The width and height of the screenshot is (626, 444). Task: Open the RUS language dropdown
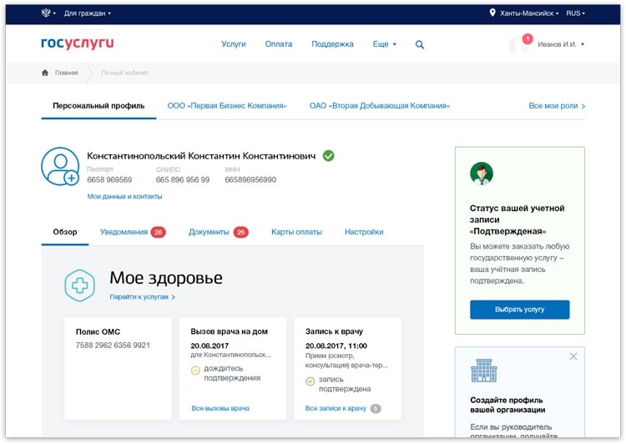[x=575, y=13]
